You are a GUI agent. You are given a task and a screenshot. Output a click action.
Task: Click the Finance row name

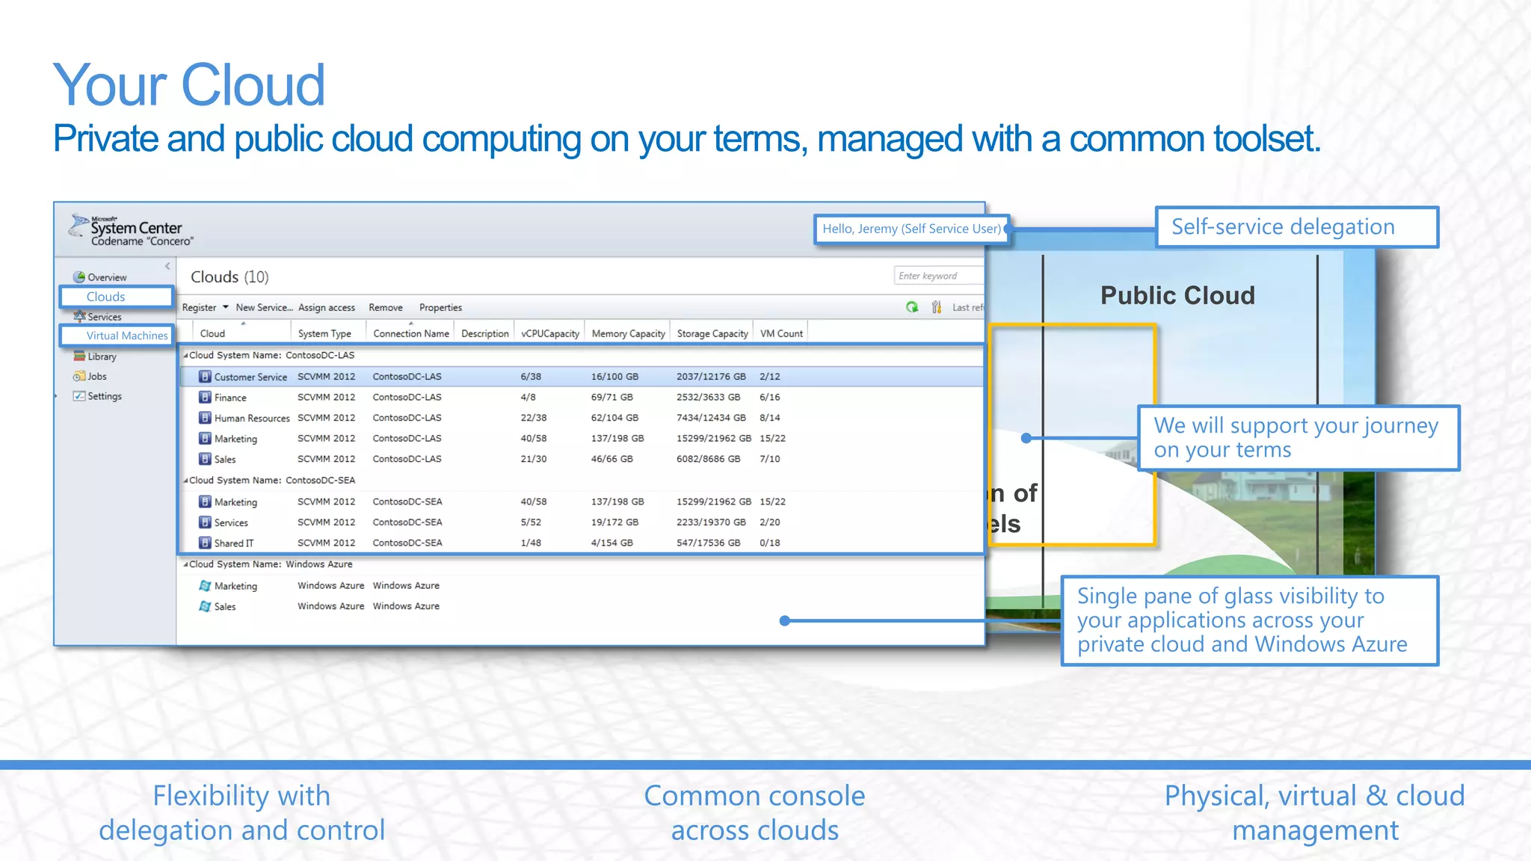click(230, 398)
